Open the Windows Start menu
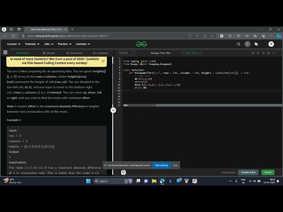Screen dimensions: 283x212 click(x=88, y=181)
